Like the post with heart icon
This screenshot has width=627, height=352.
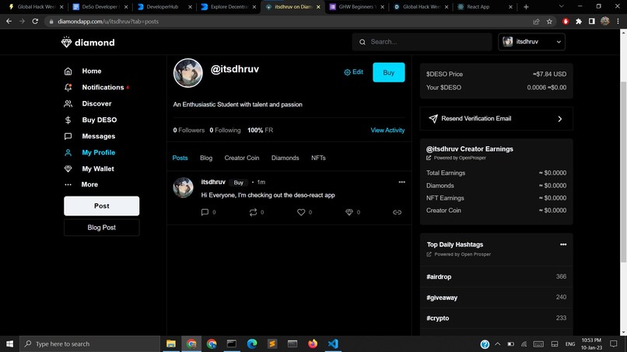301,212
